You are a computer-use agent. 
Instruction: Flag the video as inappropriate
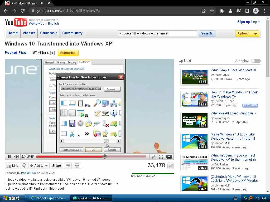(68, 166)
